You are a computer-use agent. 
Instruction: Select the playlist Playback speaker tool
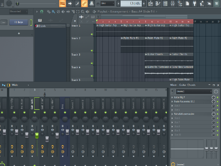(87, 12)
